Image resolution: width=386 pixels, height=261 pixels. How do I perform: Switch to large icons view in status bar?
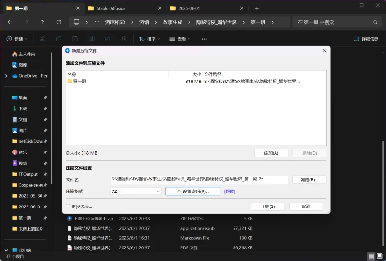[x=379, y=256]
